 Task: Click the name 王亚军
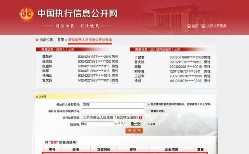point(139,76)
